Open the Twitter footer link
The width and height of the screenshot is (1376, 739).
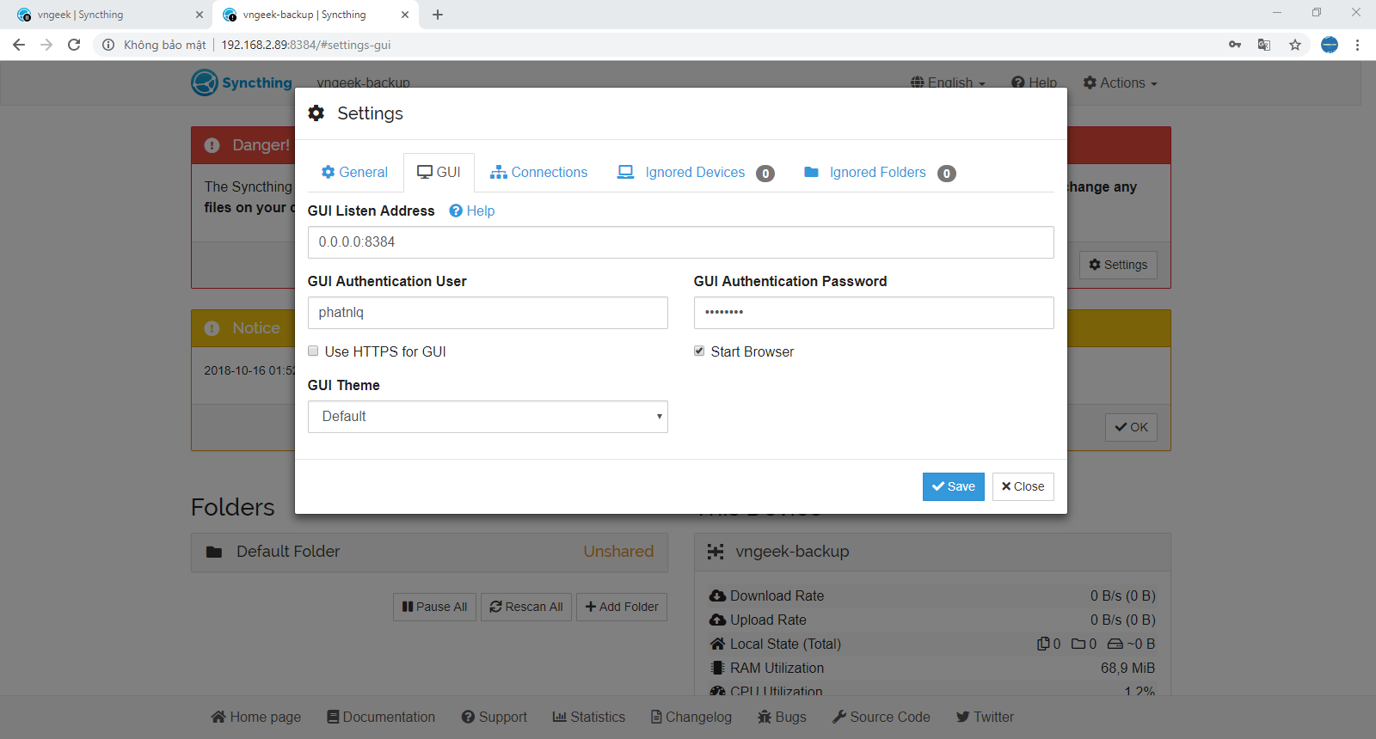coord(986,717)
